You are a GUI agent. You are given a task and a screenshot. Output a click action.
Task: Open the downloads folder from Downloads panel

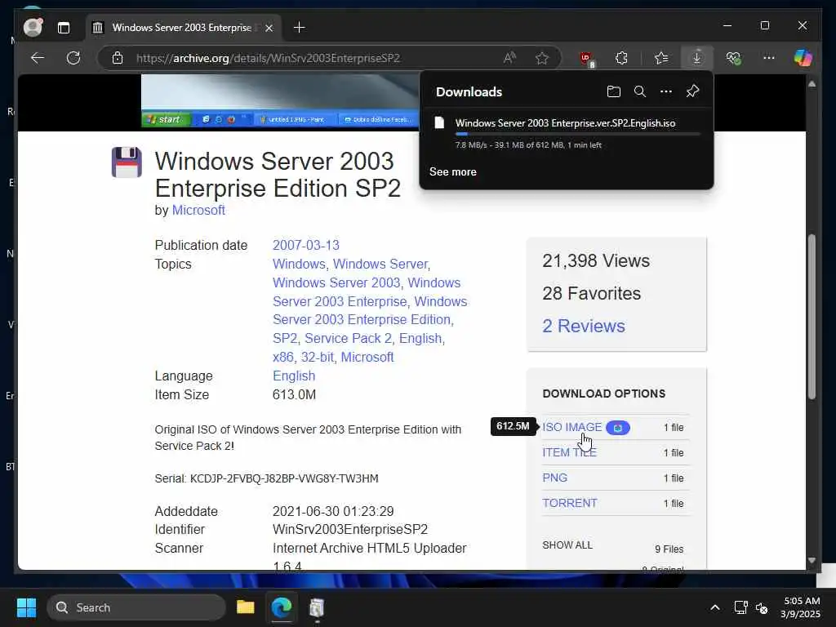(x=614, y=91)
